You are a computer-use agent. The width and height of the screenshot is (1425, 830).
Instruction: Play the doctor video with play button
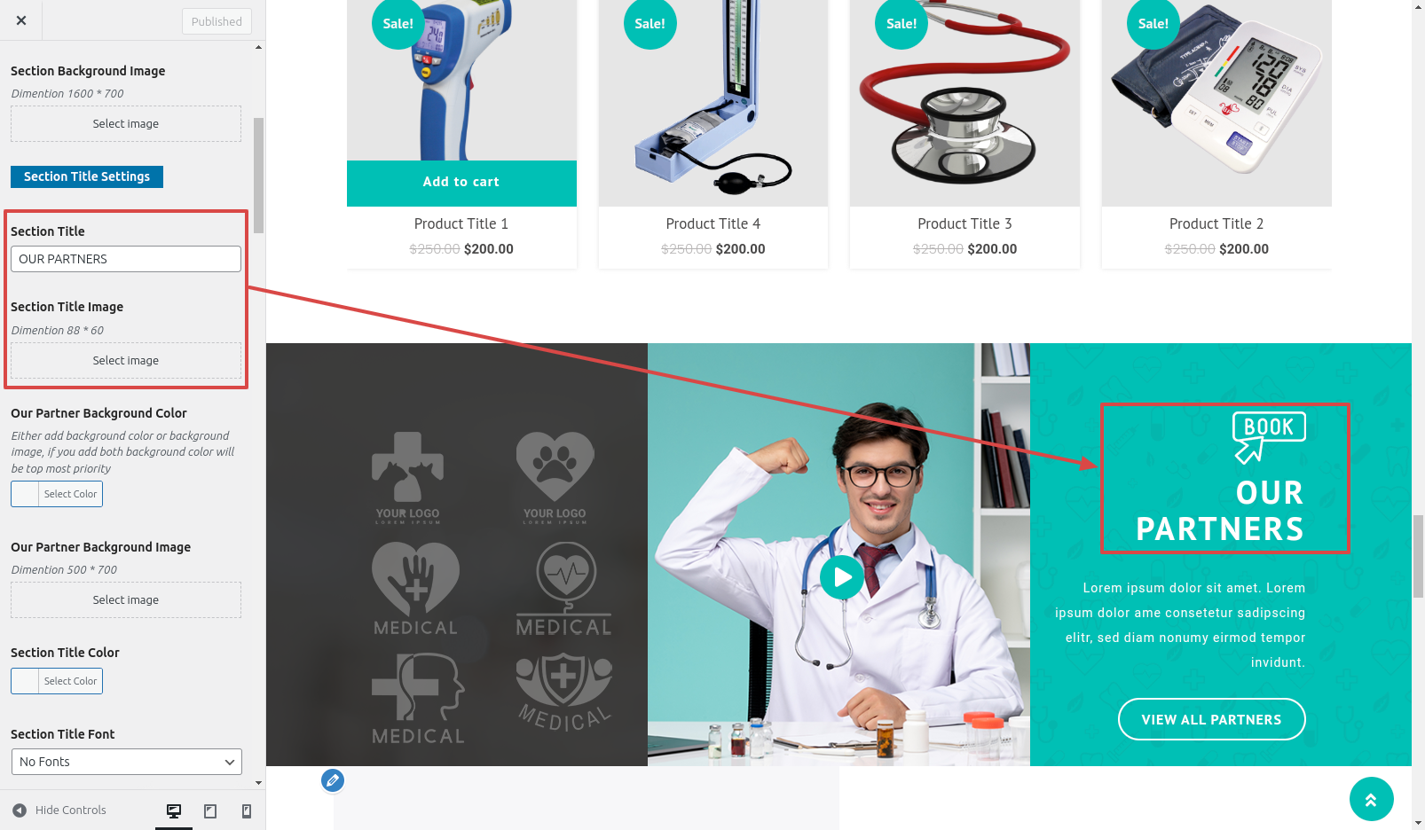click(x=842, y=577)
